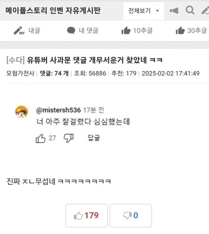Dislike the mistersh536 comment with thumbs-down
The height and width of the screenshot is (234, 209).
point(69,138)
